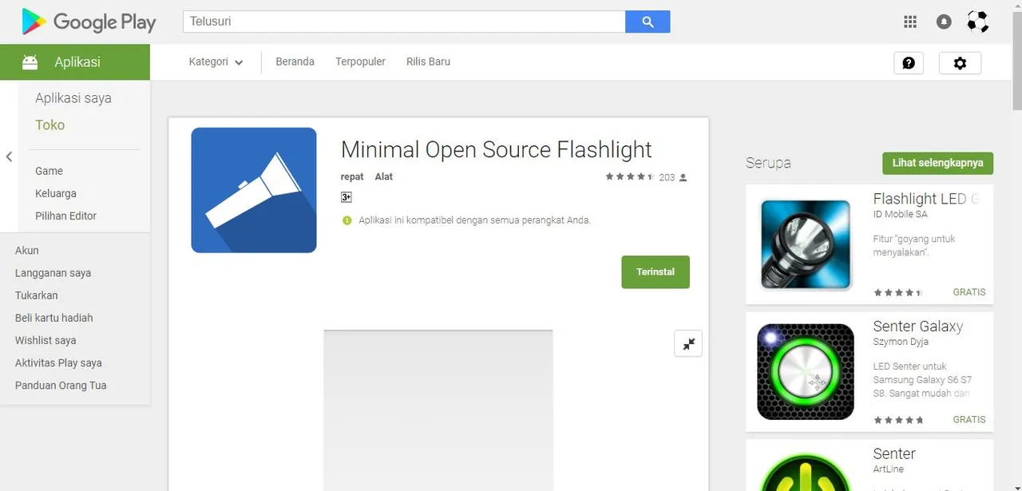Click the Google Play logo
Viewport: 1022px width, 491px height.
tap(89, 22)
